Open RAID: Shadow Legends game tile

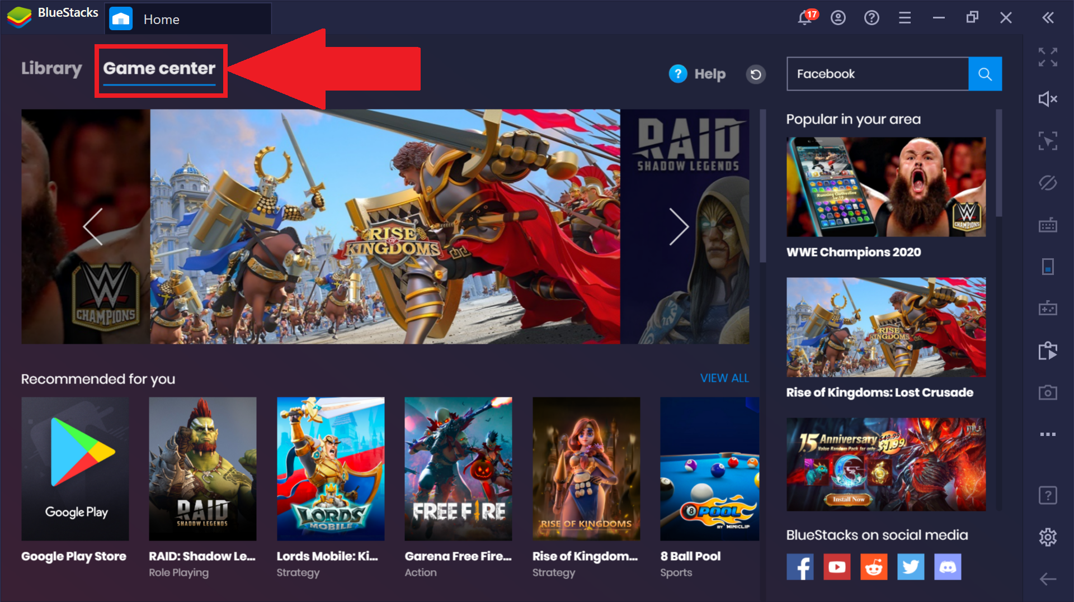coord(202,468)
